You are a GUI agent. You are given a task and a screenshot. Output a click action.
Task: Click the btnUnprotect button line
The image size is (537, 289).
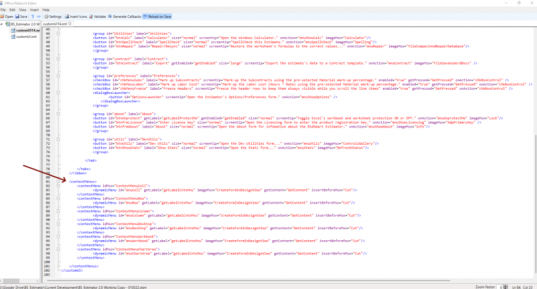tap(298, 118)
